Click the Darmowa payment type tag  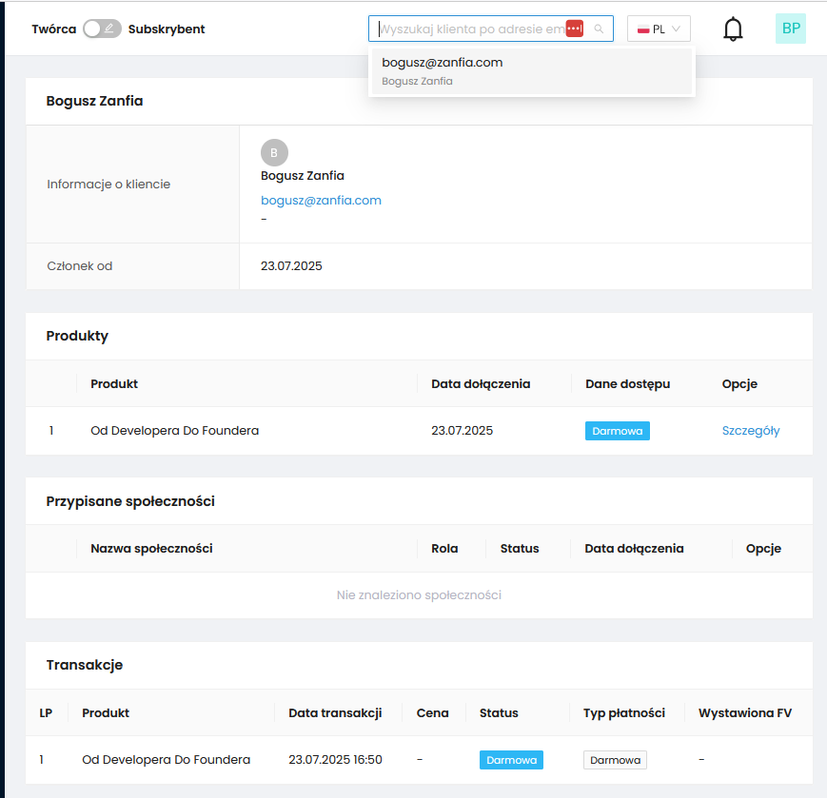click(615, 760)
